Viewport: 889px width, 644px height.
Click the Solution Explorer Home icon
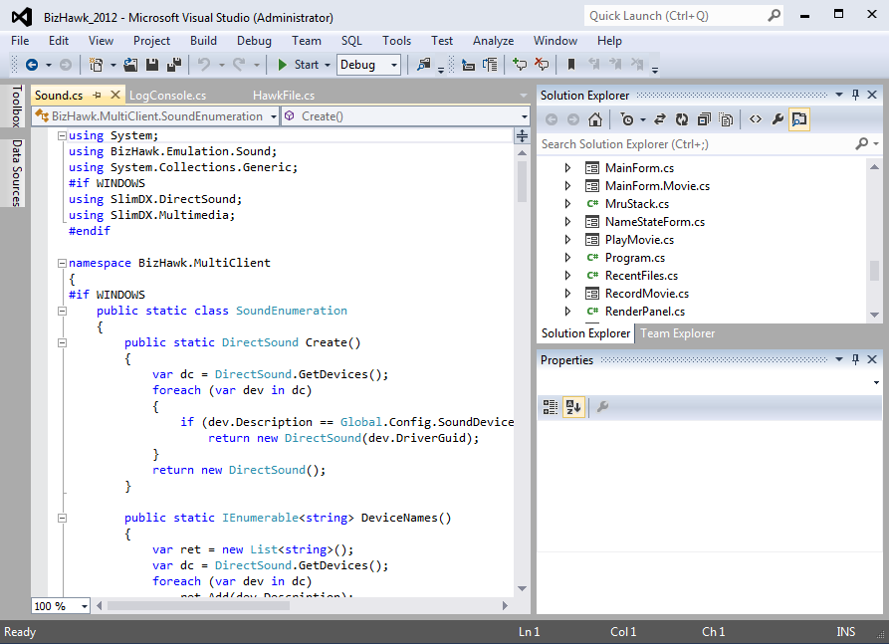[594, 119]
